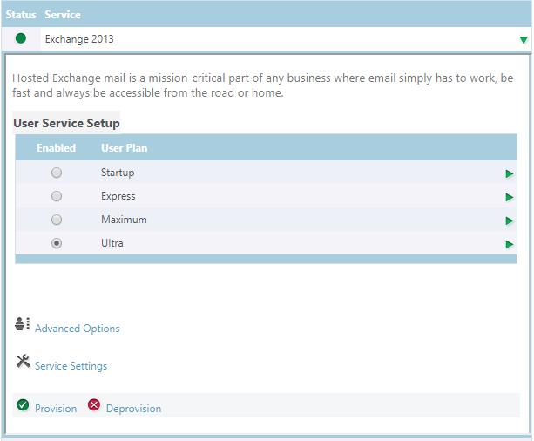Open the Service Settings link
Viewport: 534px width, 441px height.
pos(71,366)
